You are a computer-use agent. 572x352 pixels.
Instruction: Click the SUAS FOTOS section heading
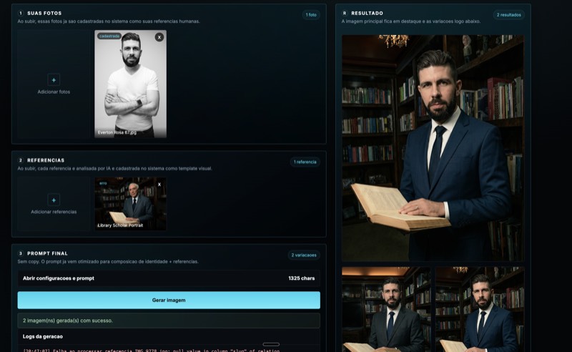[x=44, y=13]
